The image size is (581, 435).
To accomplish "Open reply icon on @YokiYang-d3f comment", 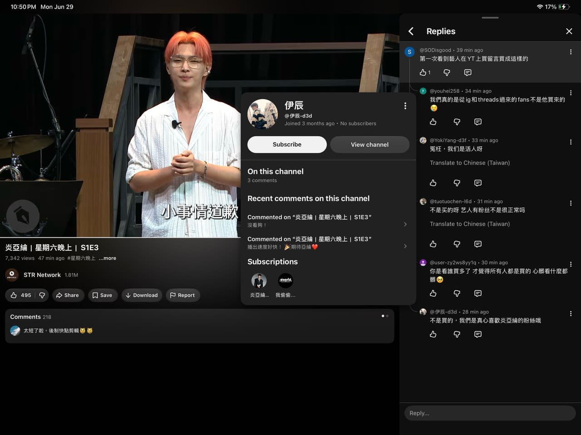I will [478, 183].
